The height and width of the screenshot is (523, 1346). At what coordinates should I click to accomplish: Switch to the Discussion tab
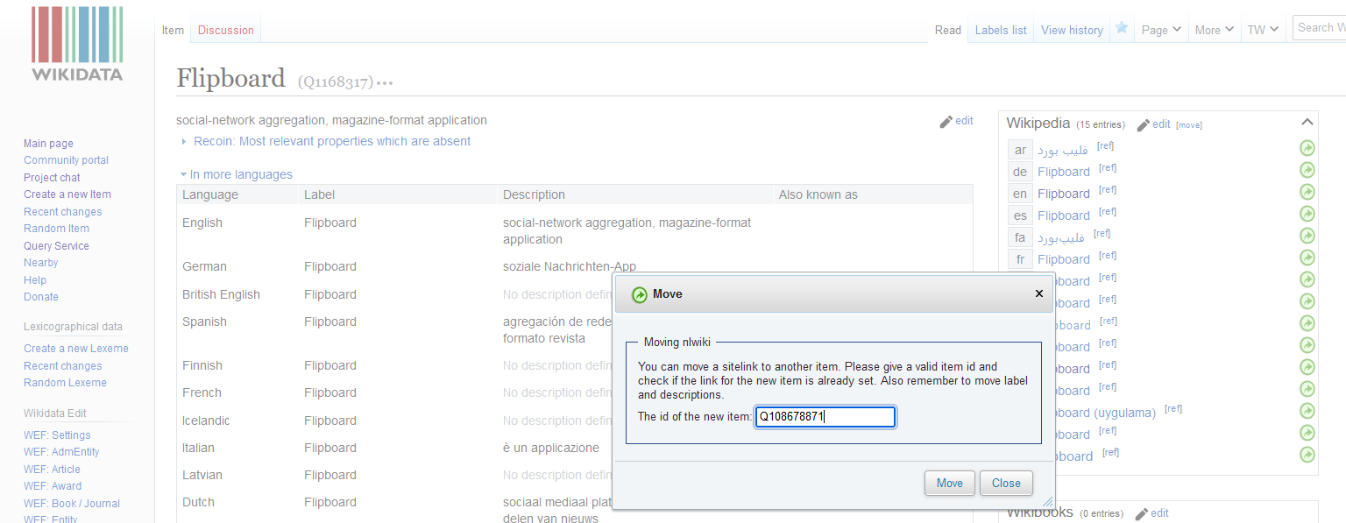point(225,30)
